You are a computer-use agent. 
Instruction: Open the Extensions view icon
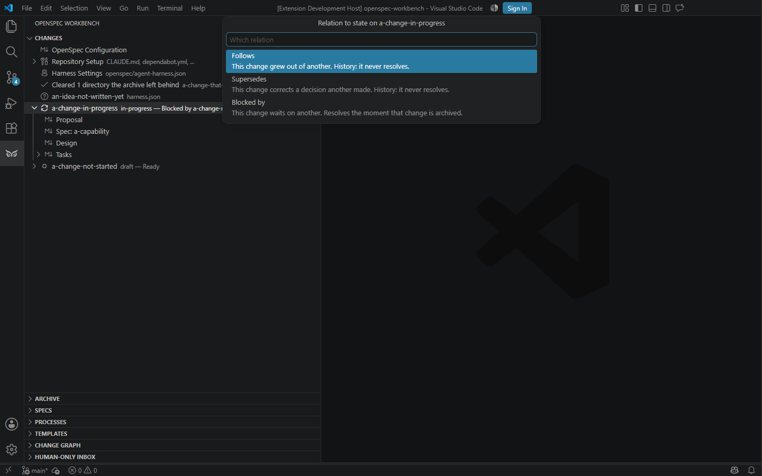[x=12, y=128]
